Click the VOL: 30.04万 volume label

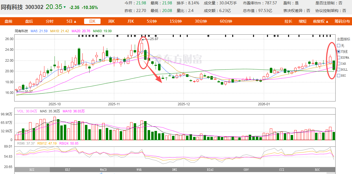click(27, 111)
